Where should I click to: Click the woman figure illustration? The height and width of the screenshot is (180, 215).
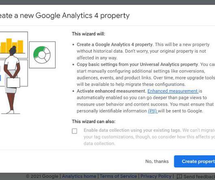point(11,80)
